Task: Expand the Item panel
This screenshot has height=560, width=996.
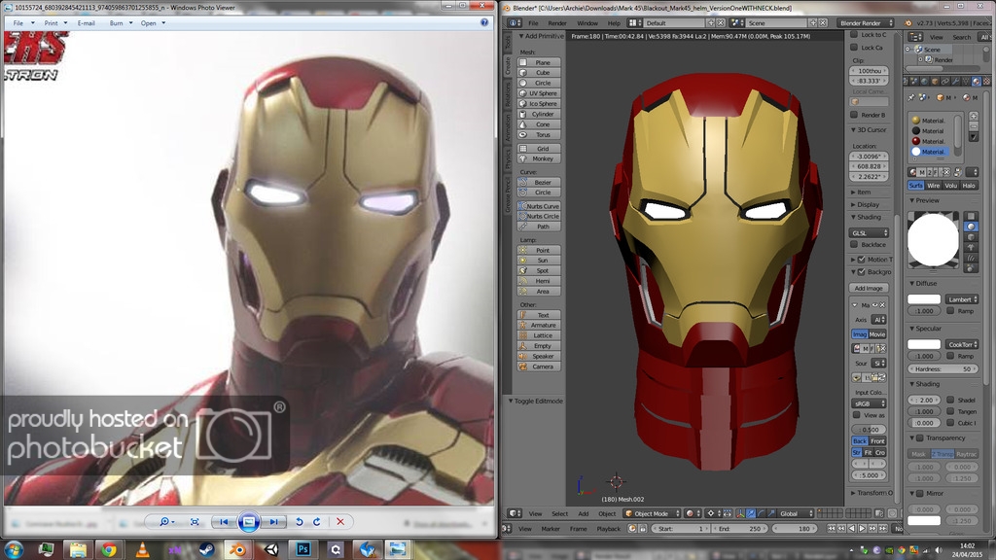Action: point(862,192)
